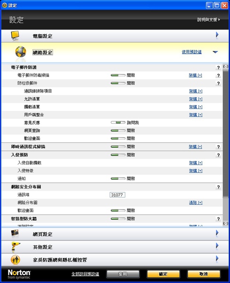Select the 網頁設定 heading

click(x=42, y=234)
